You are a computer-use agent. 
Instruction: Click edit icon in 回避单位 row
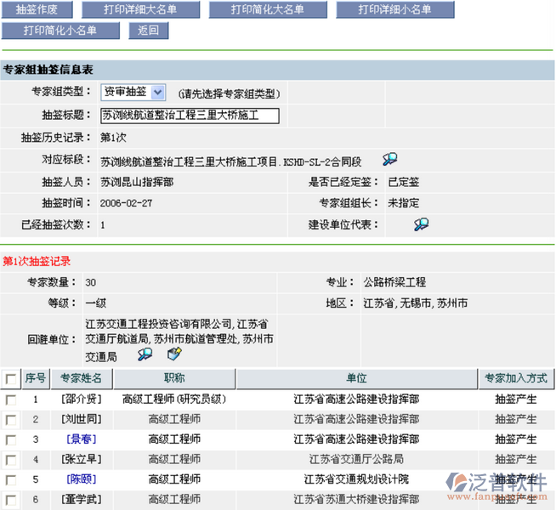[174, 354]
